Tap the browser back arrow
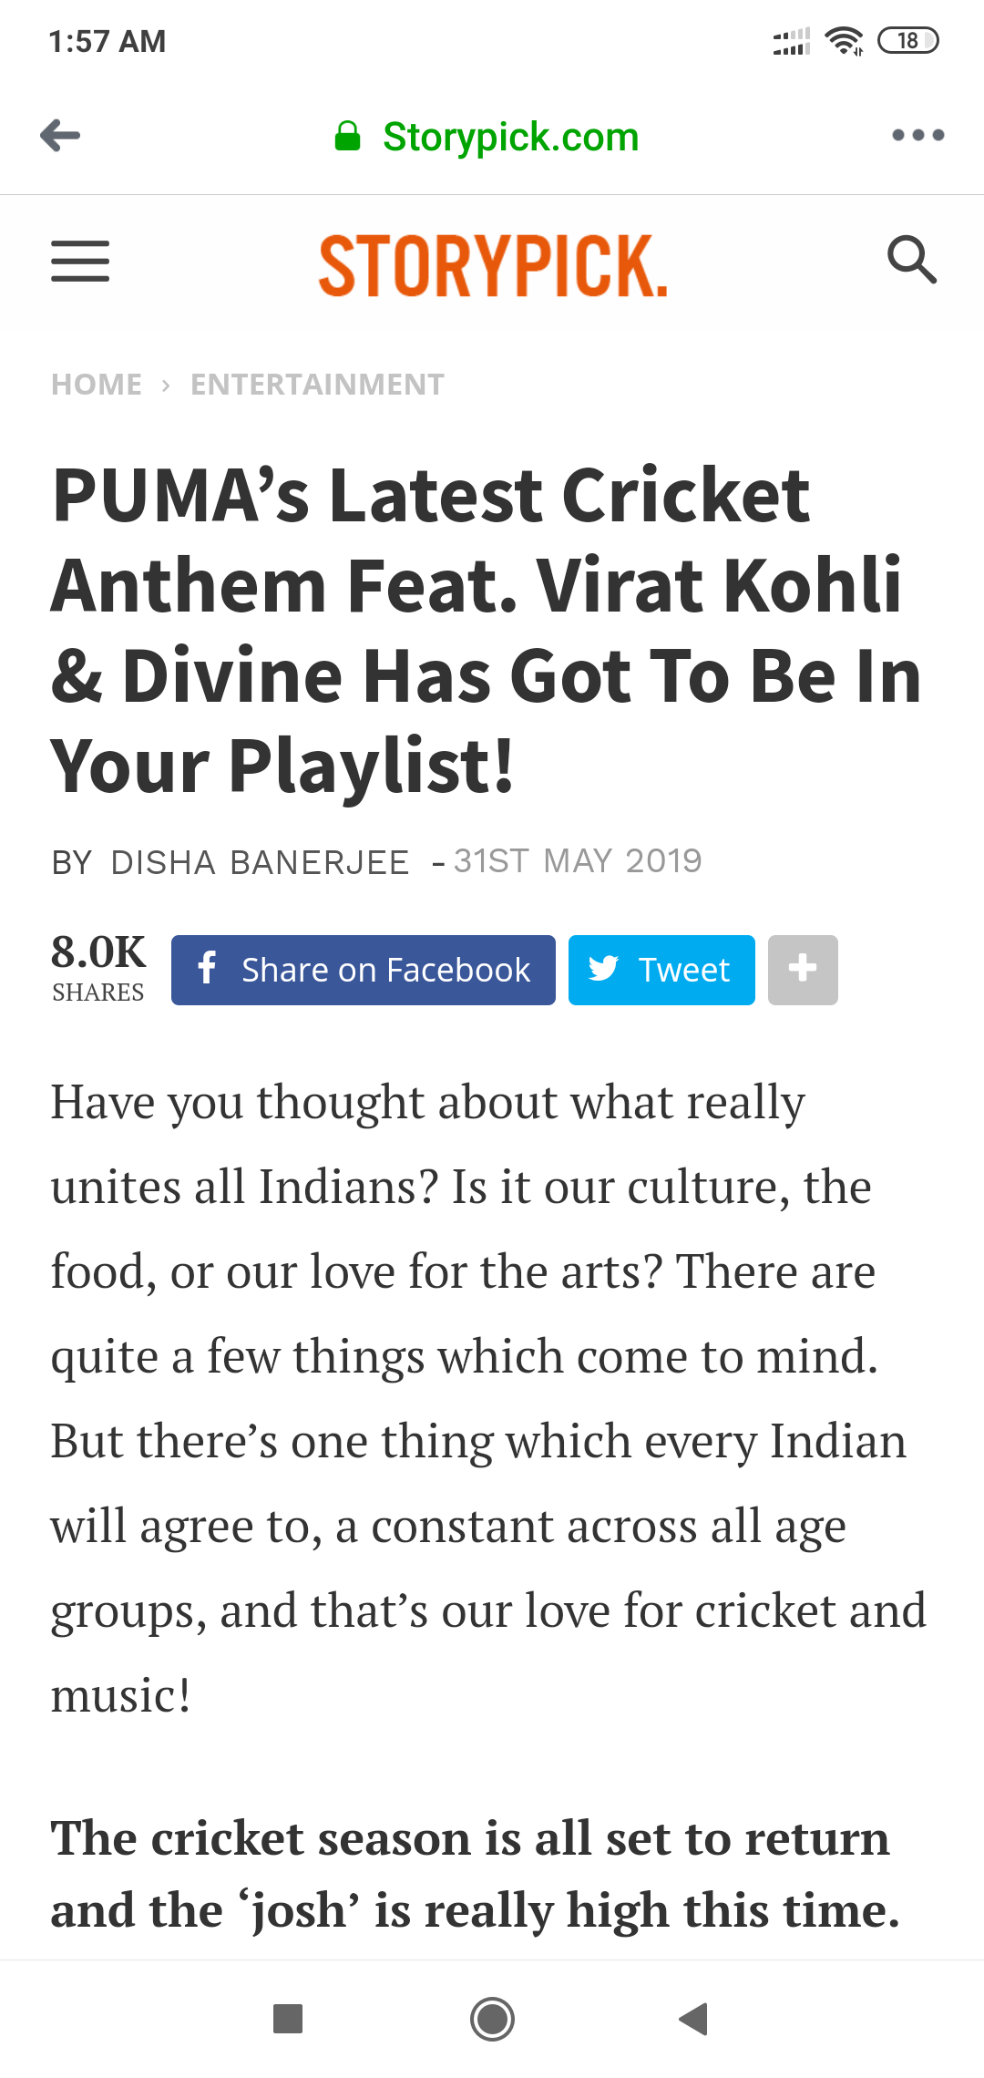The width and height of the screenshot is (984, 2078). coord(60,136)
